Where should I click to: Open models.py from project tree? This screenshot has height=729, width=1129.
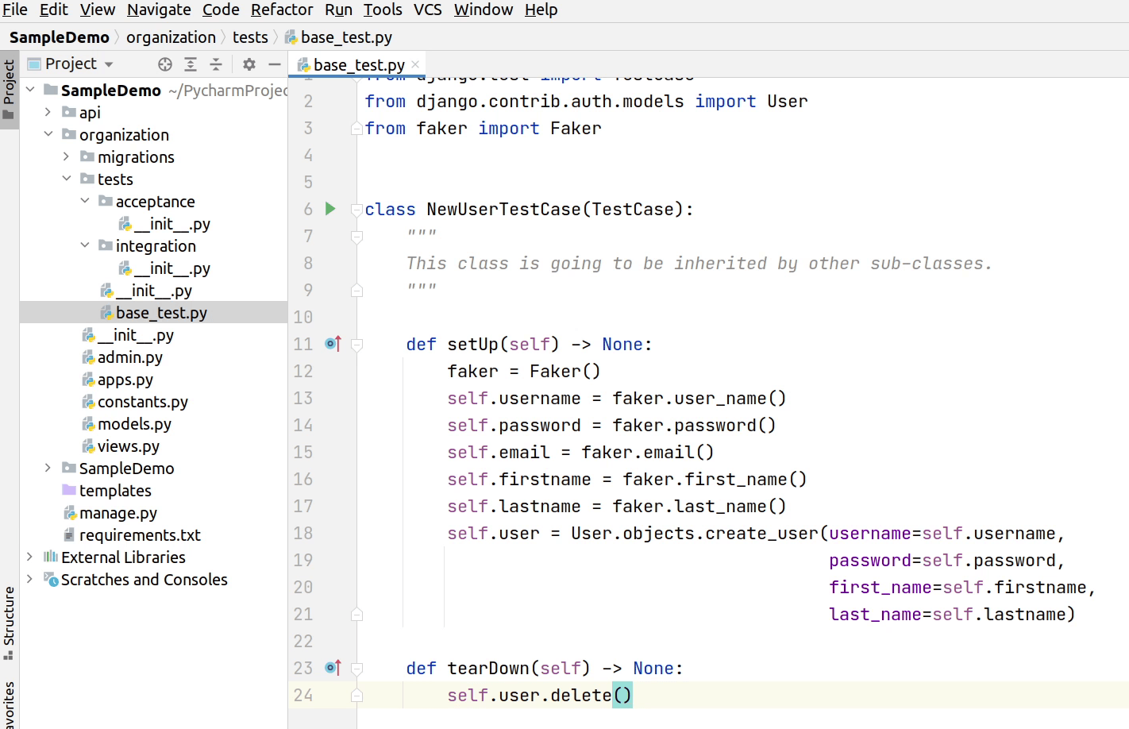134,424
